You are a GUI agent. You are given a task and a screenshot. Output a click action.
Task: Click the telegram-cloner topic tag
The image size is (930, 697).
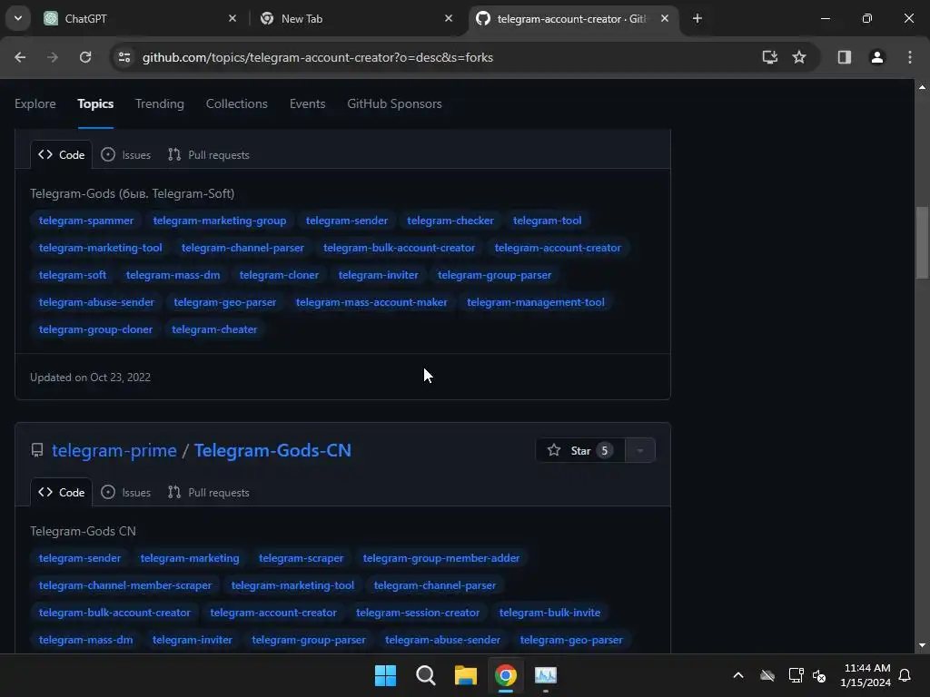(x=279, y=275)
